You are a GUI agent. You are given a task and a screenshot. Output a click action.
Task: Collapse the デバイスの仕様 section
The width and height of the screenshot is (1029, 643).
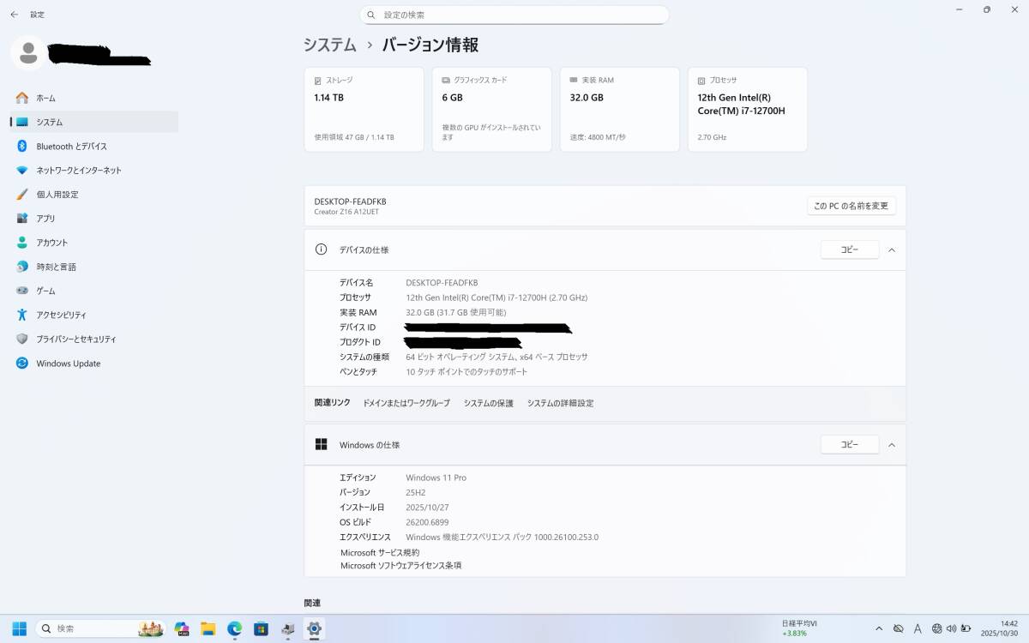point(892,249)
